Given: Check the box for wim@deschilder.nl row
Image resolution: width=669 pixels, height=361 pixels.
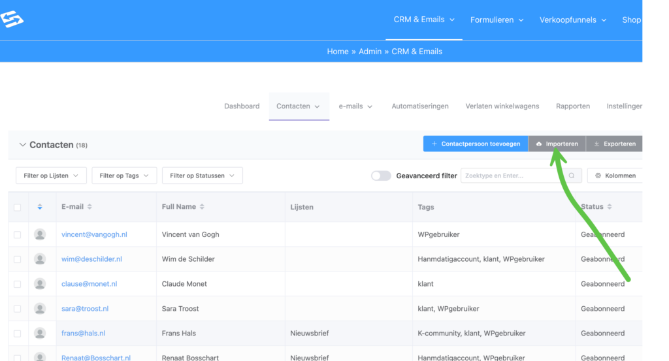Looking at the screenshot, I should (18, 259).
